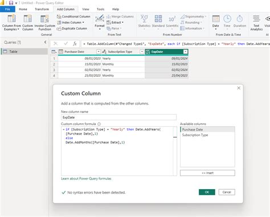Click the Custom Column ribbon button
Image resolution: width=270 pixels, height=217 pixels.
click(x=28, y=23)
